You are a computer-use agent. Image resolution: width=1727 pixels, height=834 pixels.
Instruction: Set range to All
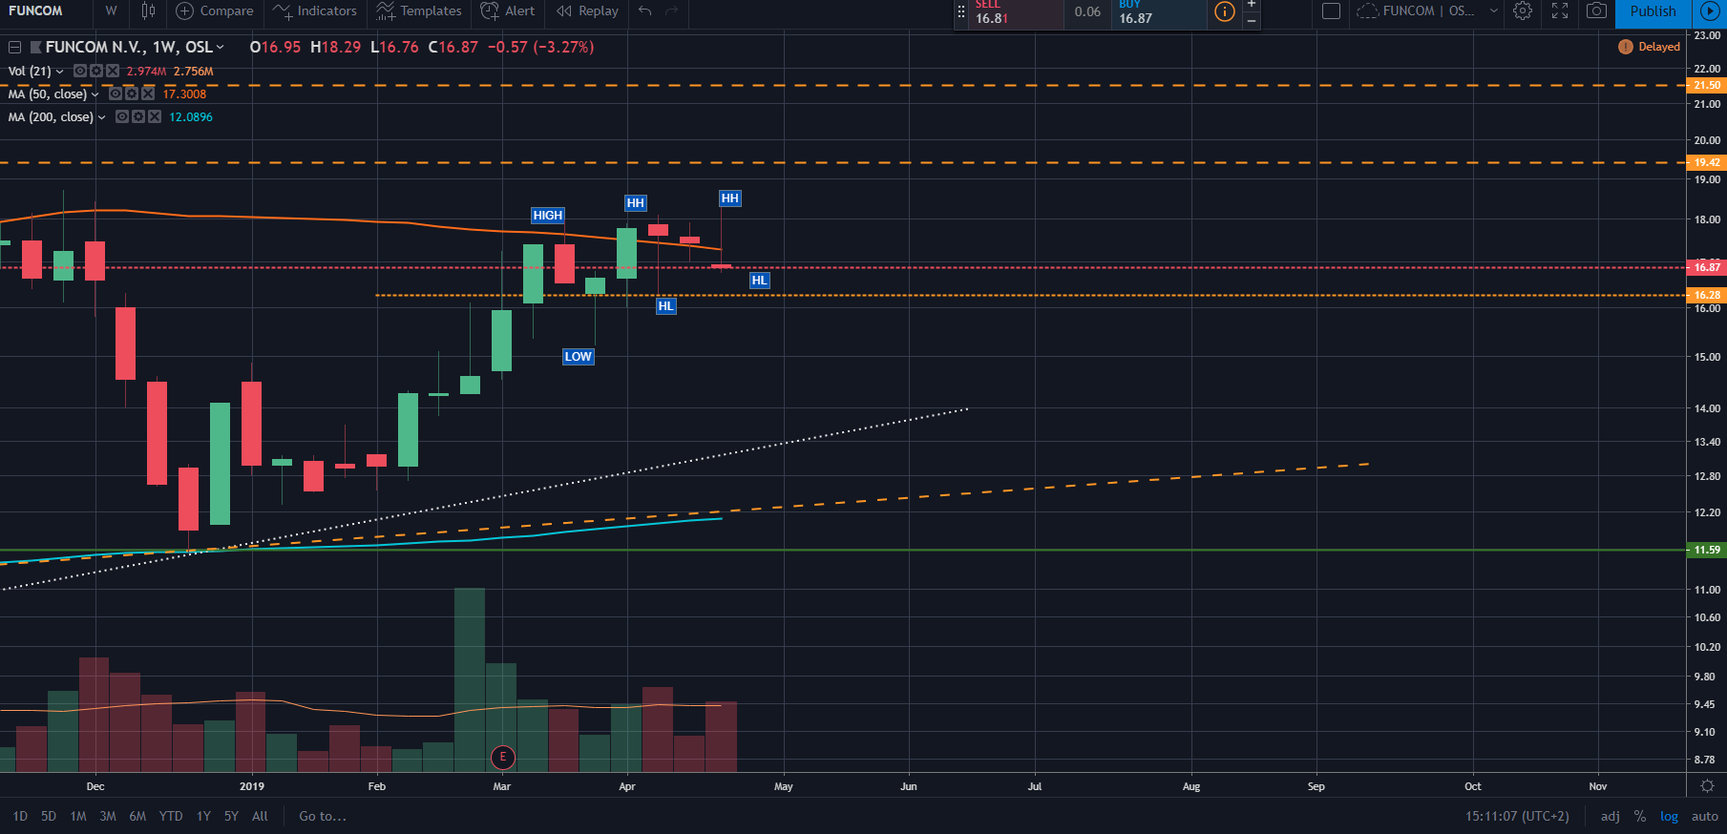click(x=260, y=816)
